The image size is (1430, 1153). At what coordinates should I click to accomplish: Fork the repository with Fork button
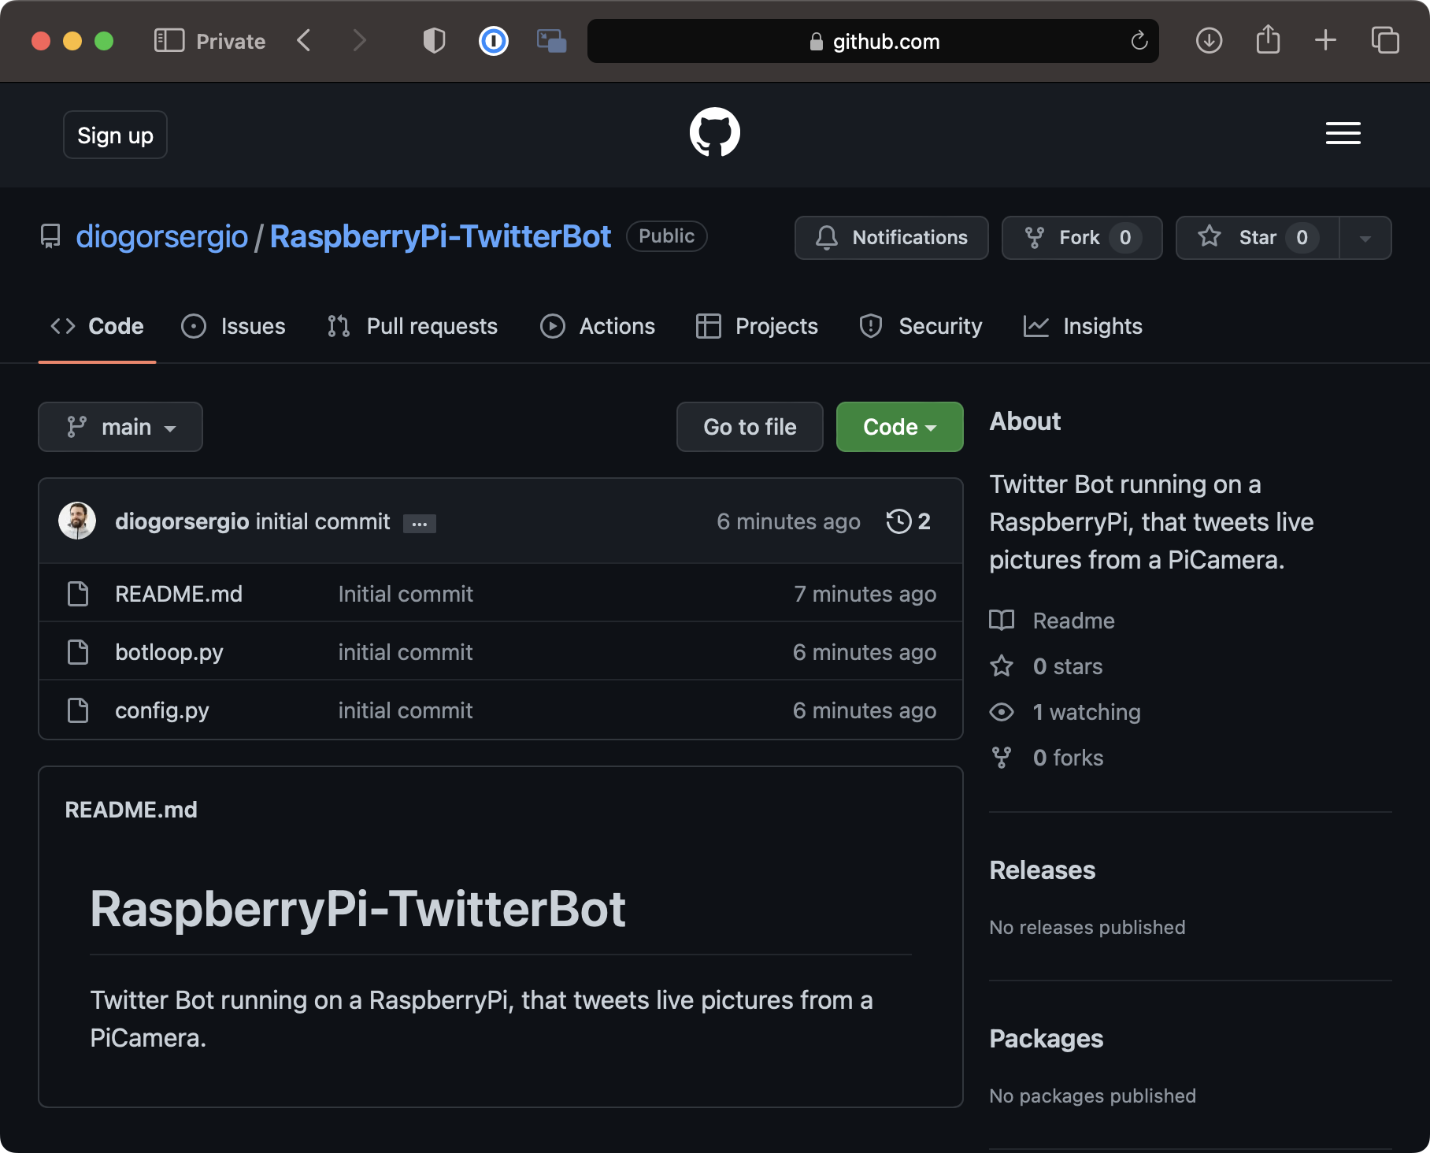pos(1082,238)
